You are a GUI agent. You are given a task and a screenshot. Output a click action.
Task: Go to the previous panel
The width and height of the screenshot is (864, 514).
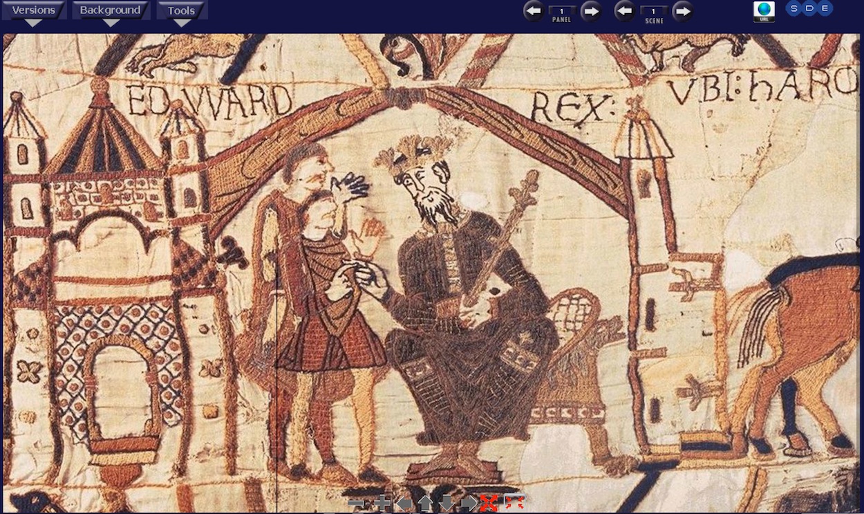(533, 10)
